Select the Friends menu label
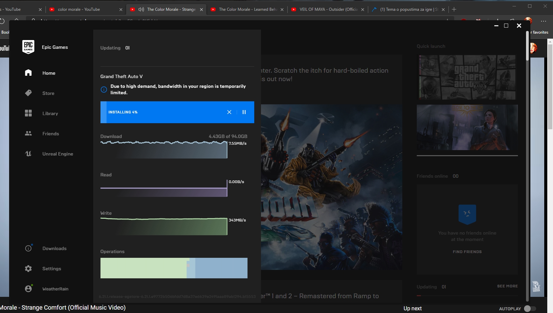The width and height of the screenshot is (553, 313). click(x=51, y=134)
